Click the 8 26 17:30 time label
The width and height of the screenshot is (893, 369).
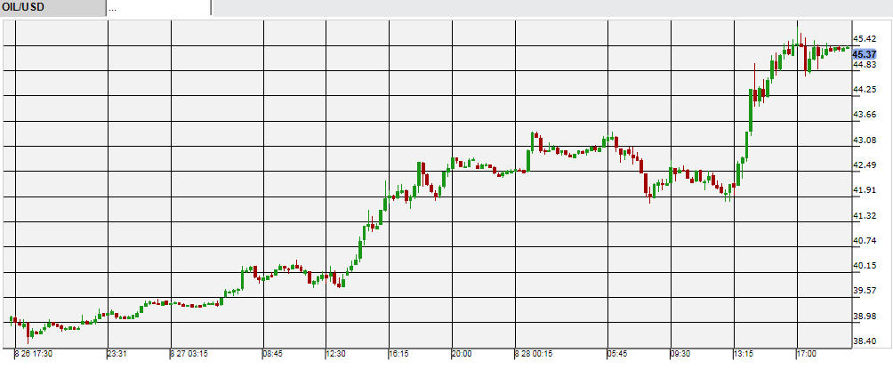35,354
